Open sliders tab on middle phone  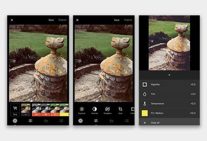tap(96, 121)
